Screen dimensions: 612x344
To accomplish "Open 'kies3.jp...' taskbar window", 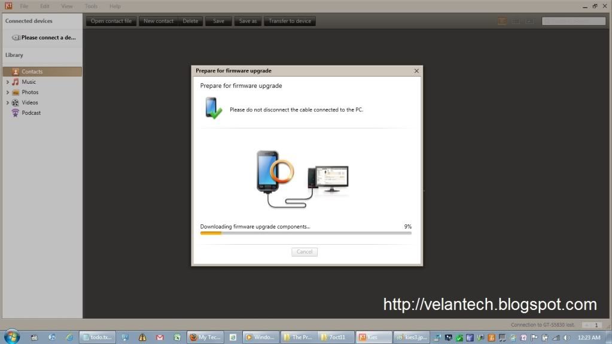I will click(x=412, y=337).
